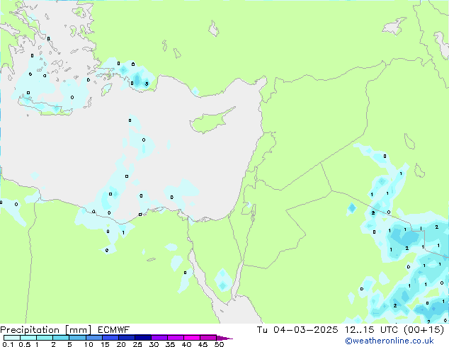Select the palest cyan legend swatch from 0.1 to 0.5
This screenshot has height=347, width=449.
[x=12, y=338]
